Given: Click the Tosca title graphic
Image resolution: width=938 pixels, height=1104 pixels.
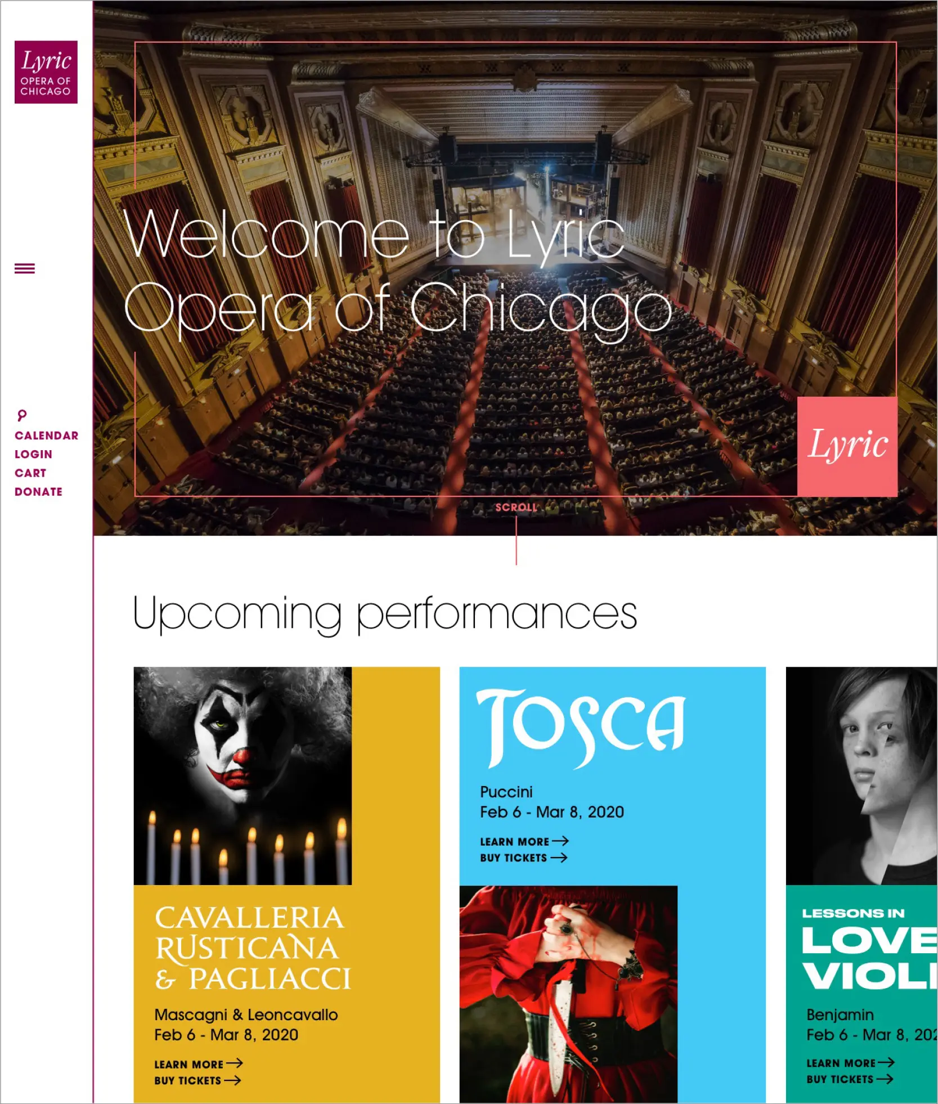Looking at the screenshot, I should [x=581, y=728].
